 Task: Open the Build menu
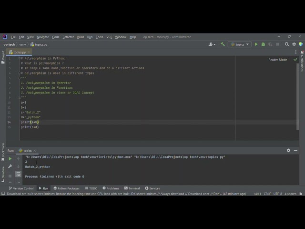(81, 37)
